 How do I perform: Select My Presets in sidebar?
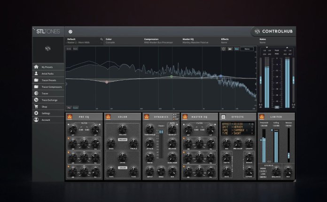(x=48, y=67)
